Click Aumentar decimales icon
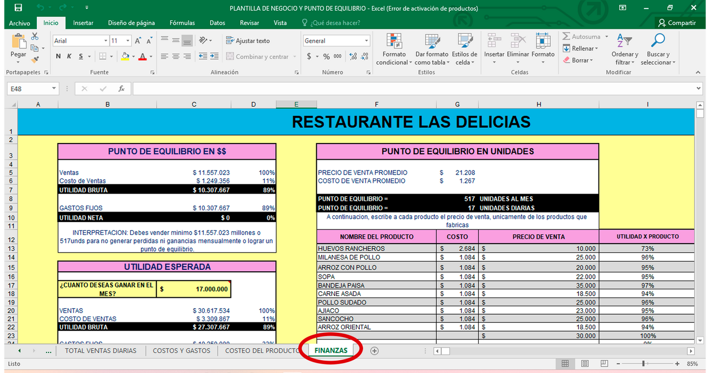Viewport: 710px width, 373px height. pyautogui.click(x=353, y=57)
